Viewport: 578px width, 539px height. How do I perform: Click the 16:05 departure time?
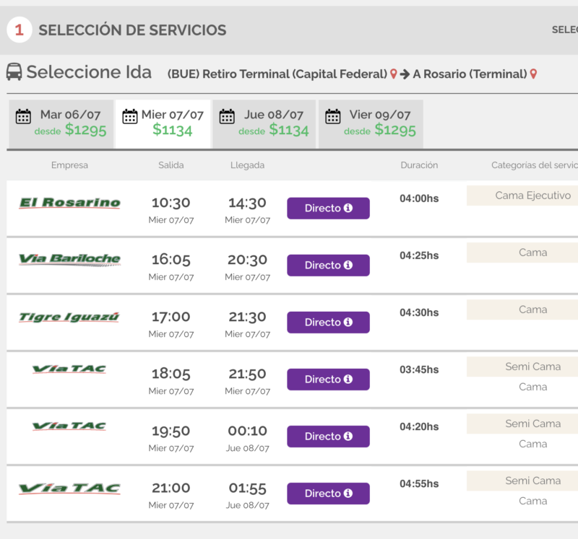171,260
